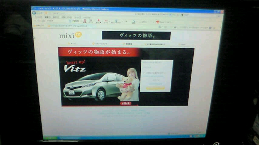Image resolution: width=259 pixels, height=145 pixels.
Task: Click the red ヴィッツの物語が始まる。 headline strip
Action: (x=99, y=52)
